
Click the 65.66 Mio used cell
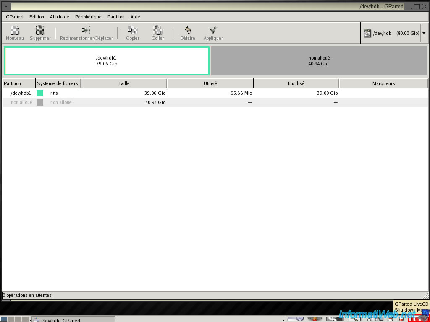pos(241,93)
